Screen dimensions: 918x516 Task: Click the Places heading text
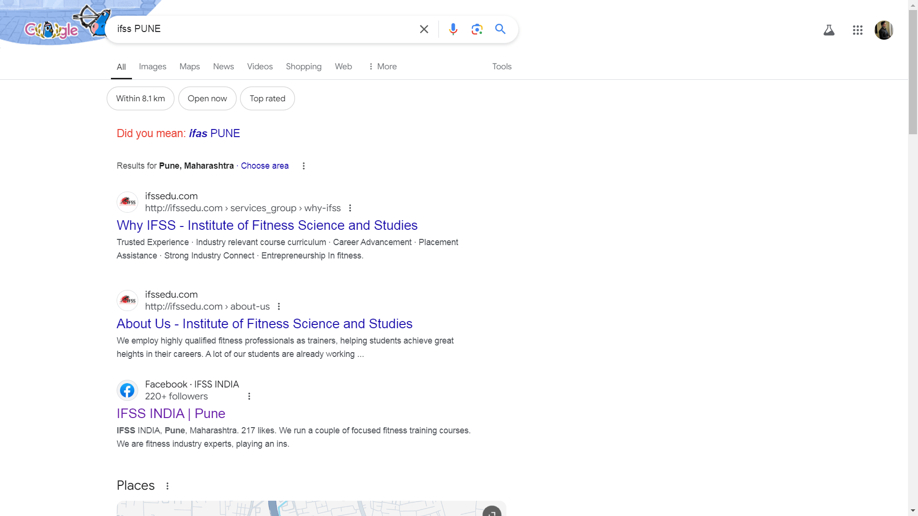(x=136, y=485)
